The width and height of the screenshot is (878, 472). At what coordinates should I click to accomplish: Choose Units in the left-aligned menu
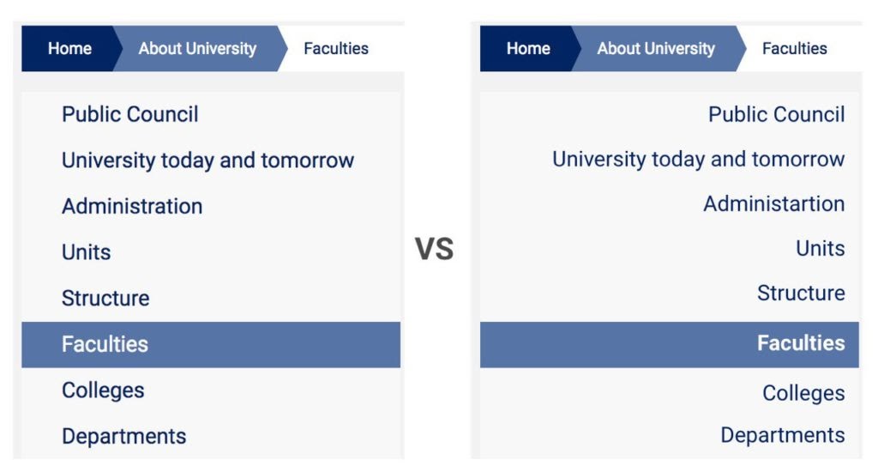tap(87, 252)
